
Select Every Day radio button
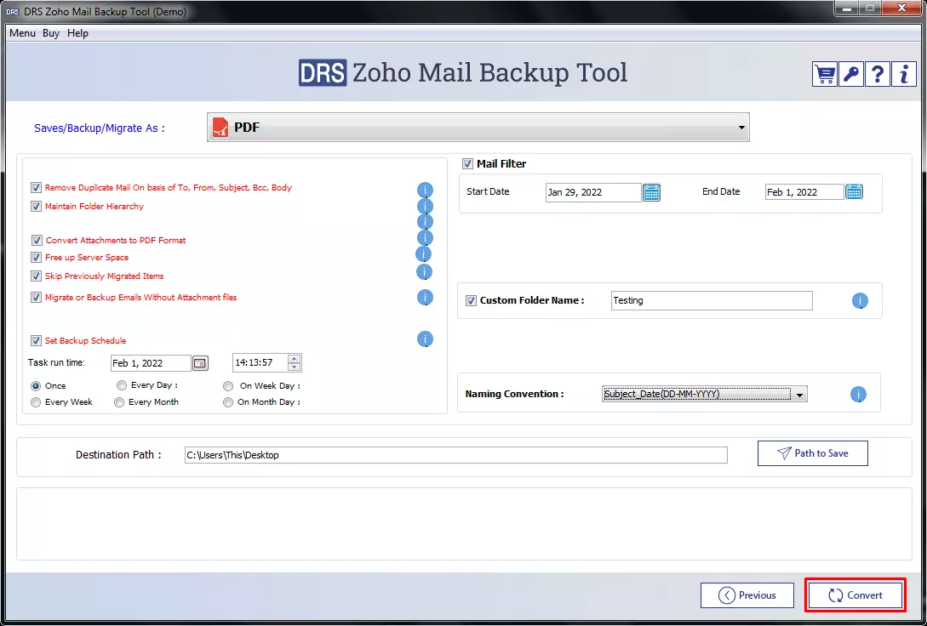tap(122, 385)
